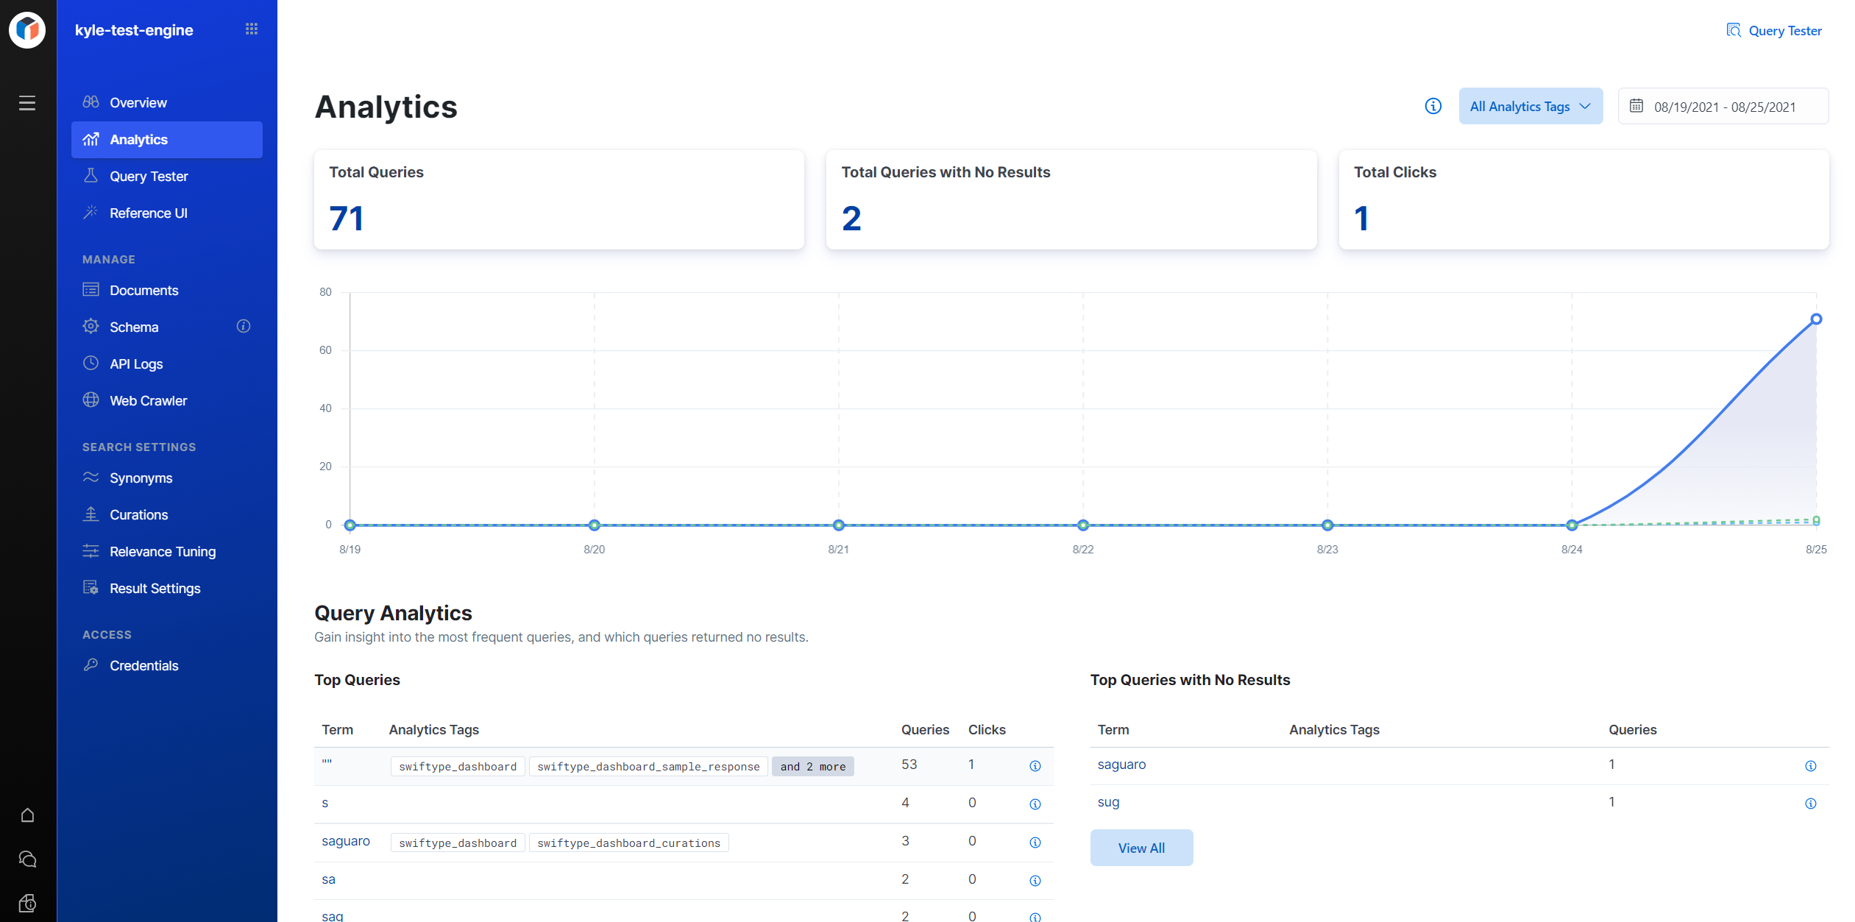
Task: Expand the All Analytics Tags dropdown
Action: coord(1530,106)
